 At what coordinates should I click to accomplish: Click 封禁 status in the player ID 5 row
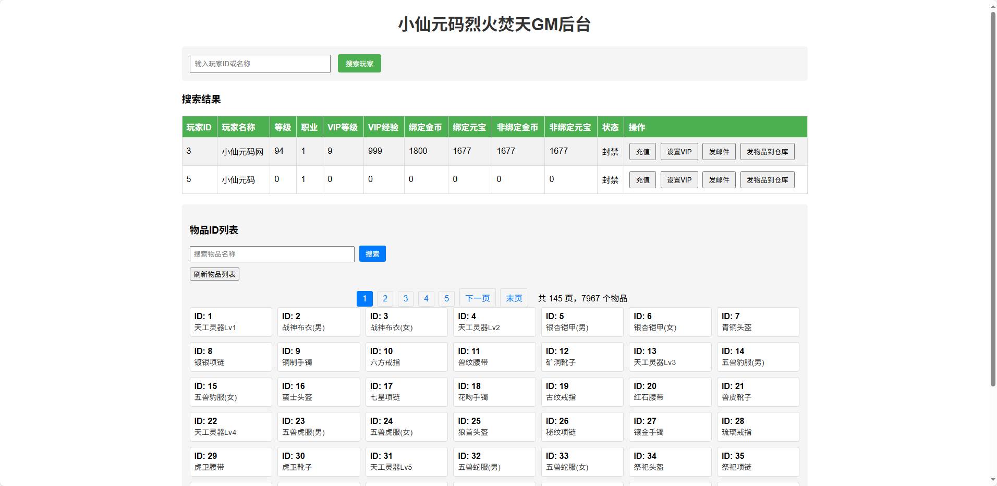point(610,180)
